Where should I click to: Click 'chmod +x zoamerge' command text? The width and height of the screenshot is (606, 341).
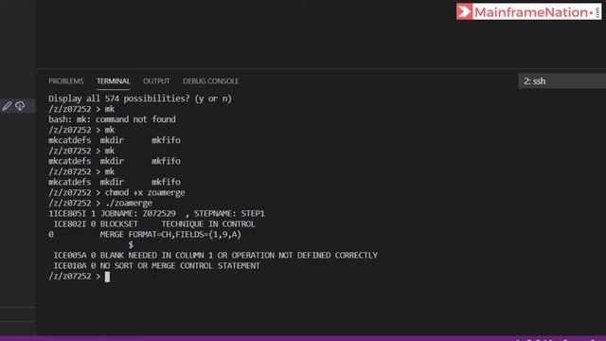tap(145, 192)
